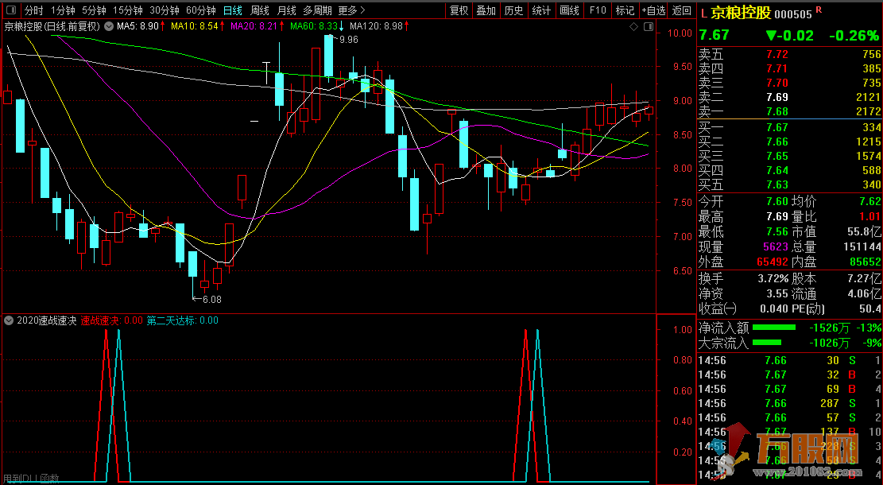Click the 卖五 price 7.72
883x485 pixels.
coord(777,55)
